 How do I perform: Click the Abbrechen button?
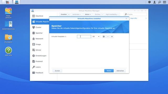coord(120,71)
